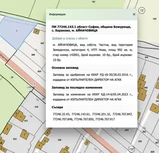Click the circled district marker 707
Screen dimensions: 159x153
(x=131, y=149)
